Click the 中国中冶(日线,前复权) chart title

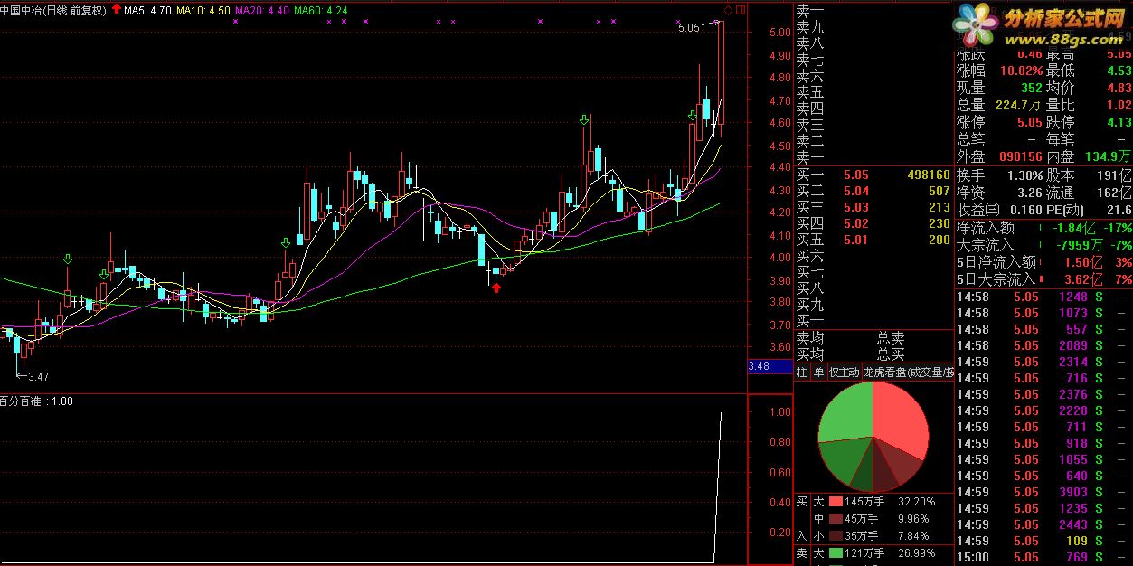[54, 11]
